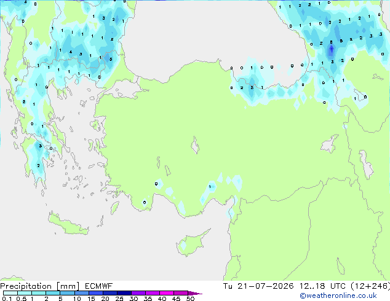
Task: Click the island of Crete on the map
Action: [x=68, y=224]
